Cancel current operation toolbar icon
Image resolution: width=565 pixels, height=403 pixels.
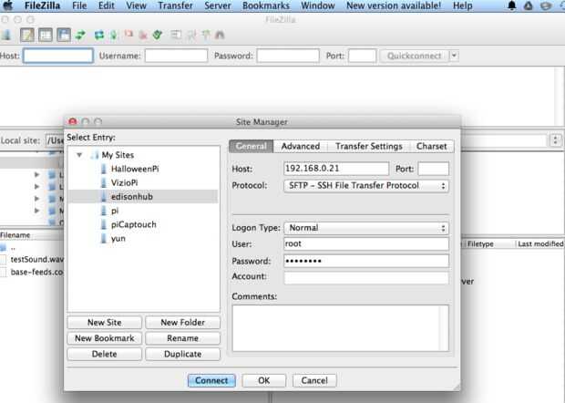[128, 35]
